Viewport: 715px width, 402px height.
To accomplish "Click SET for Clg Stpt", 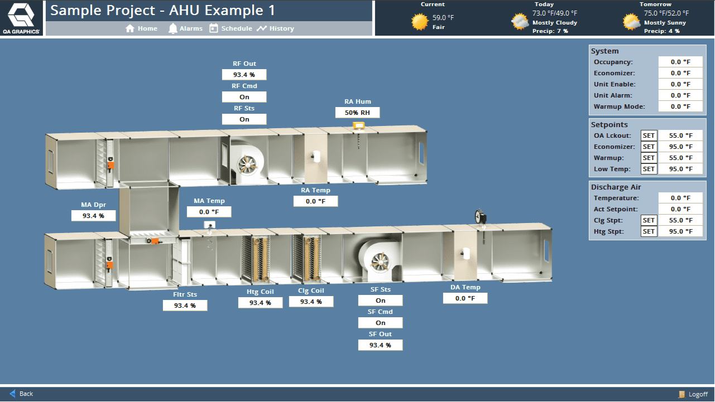I will click(649, 220).
